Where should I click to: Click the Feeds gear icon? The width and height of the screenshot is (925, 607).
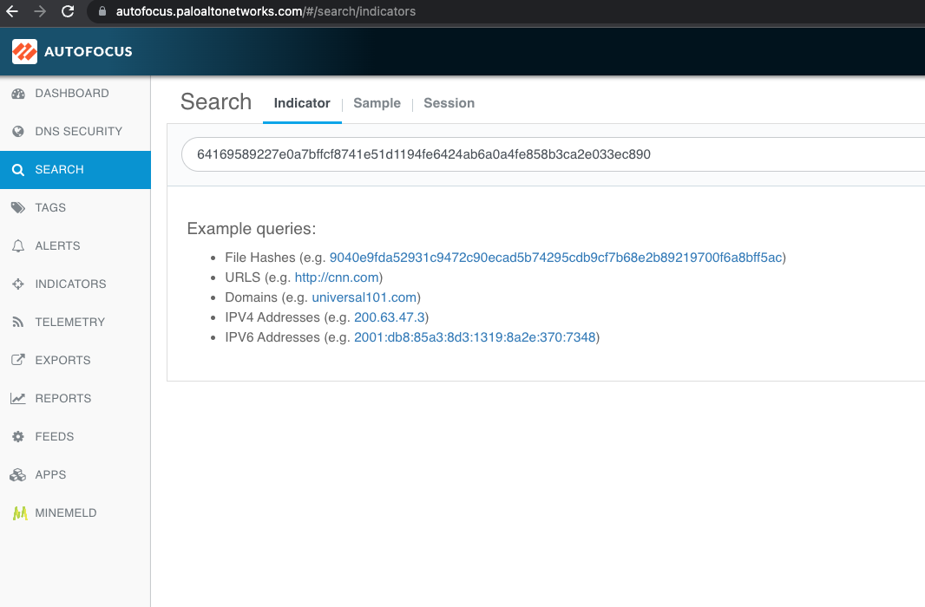coord(17,437)
